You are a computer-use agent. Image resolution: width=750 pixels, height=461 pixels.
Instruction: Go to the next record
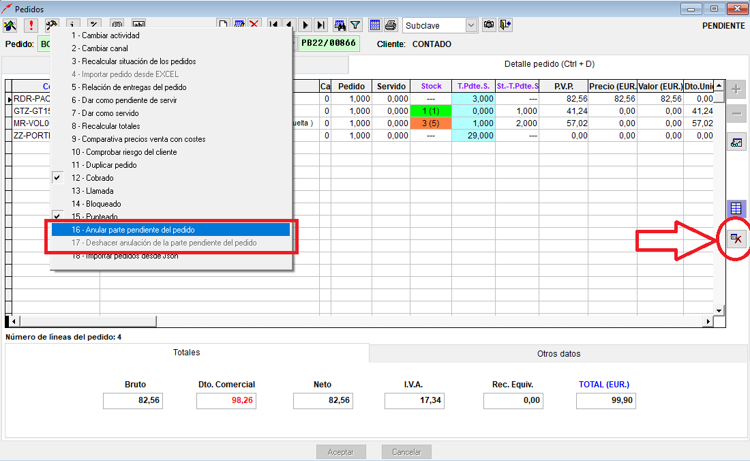point(305,25)
